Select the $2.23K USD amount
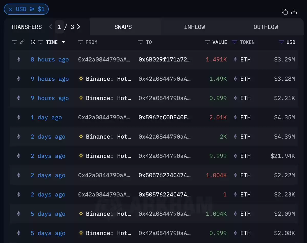The image size is (307, 243). 284,194
